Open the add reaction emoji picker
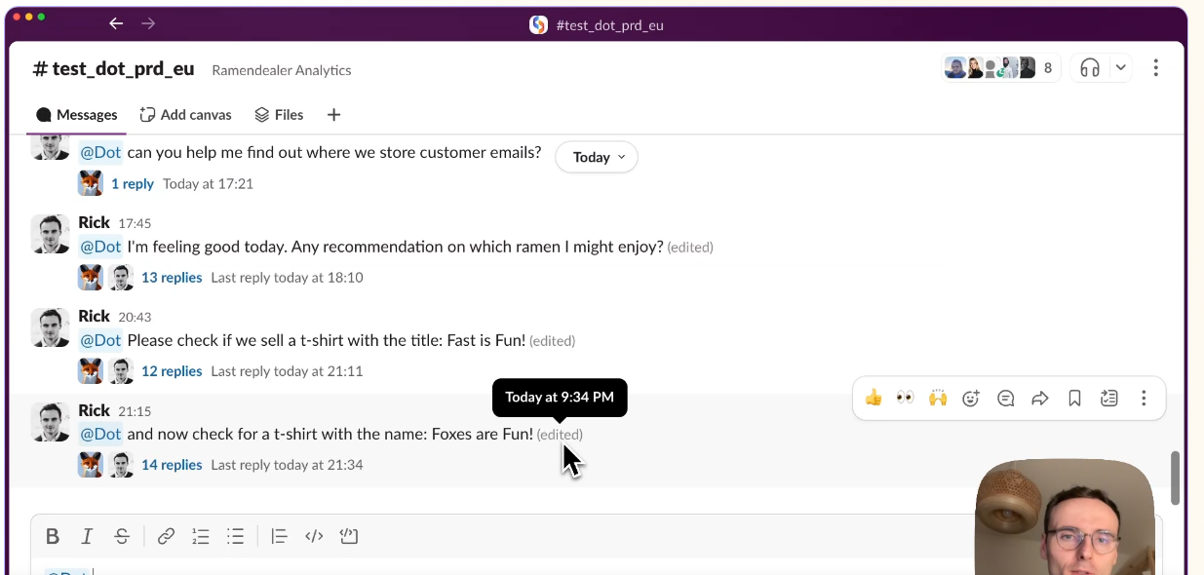 click(971, 398)
